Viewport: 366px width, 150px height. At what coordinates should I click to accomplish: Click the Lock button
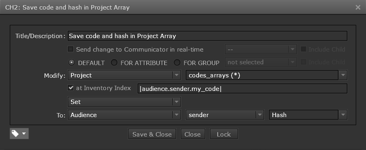click(x=224, y=134)
